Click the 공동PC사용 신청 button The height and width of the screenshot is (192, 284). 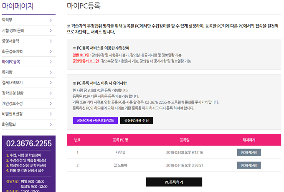[137, 121]
